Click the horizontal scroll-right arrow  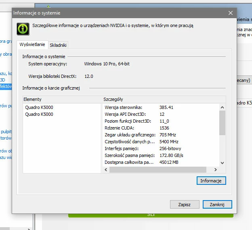coord(216,169)
